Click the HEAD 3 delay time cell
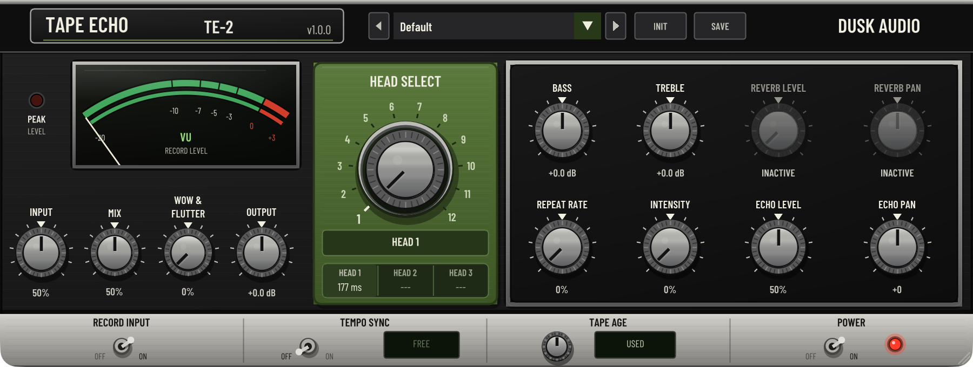 (x=461, y=280)
